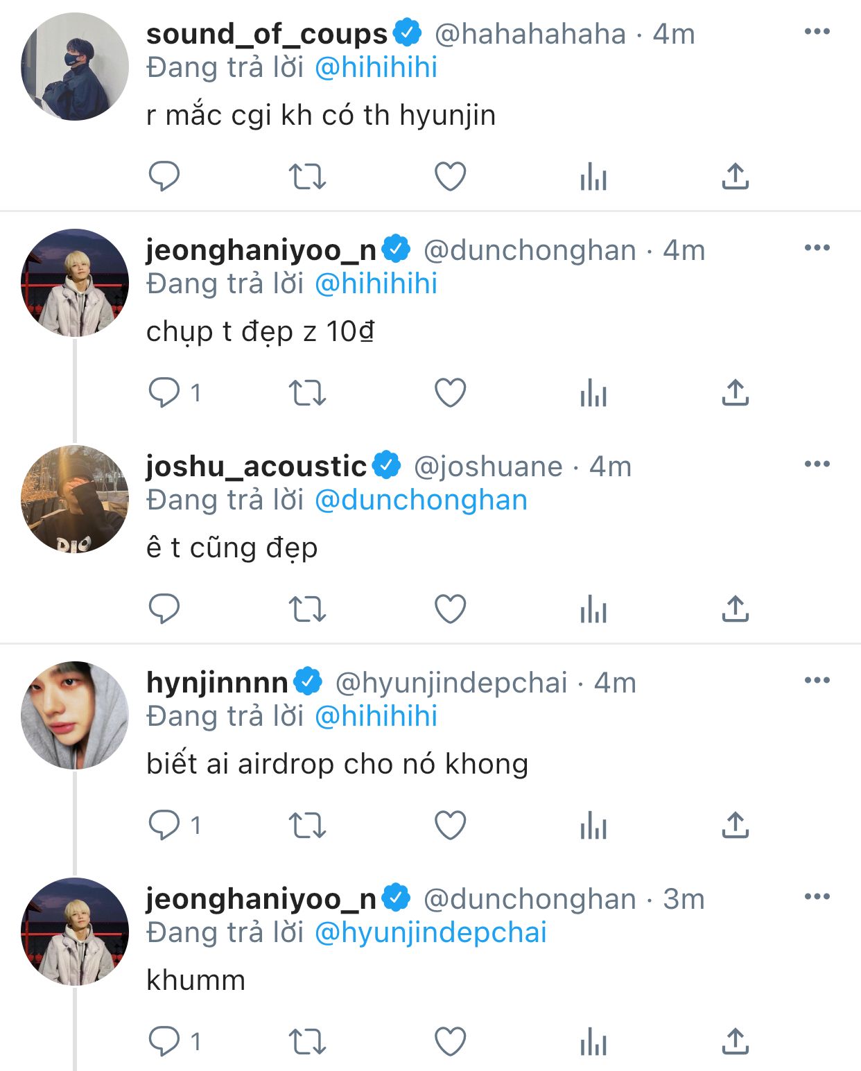This screenshot has height=1071, width=861.
Task: Open @dunchonghan mention in joshu_acoustic's reply
Action: coord(421,500)
